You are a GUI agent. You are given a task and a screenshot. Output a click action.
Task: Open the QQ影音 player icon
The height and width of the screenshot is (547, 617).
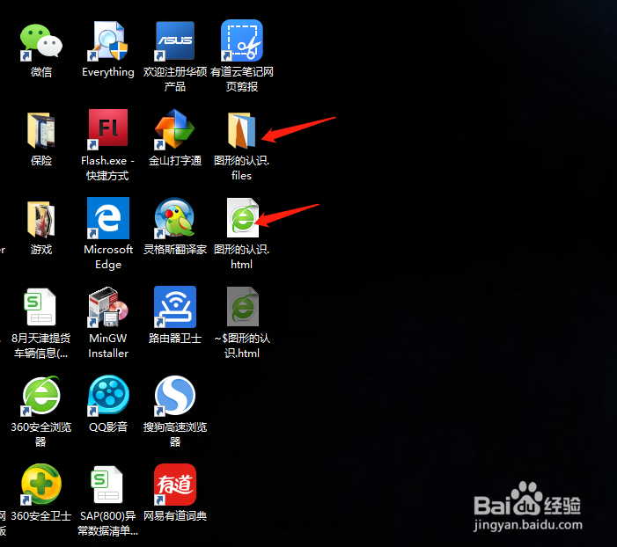pyautogui.click(x=107, y=396)
